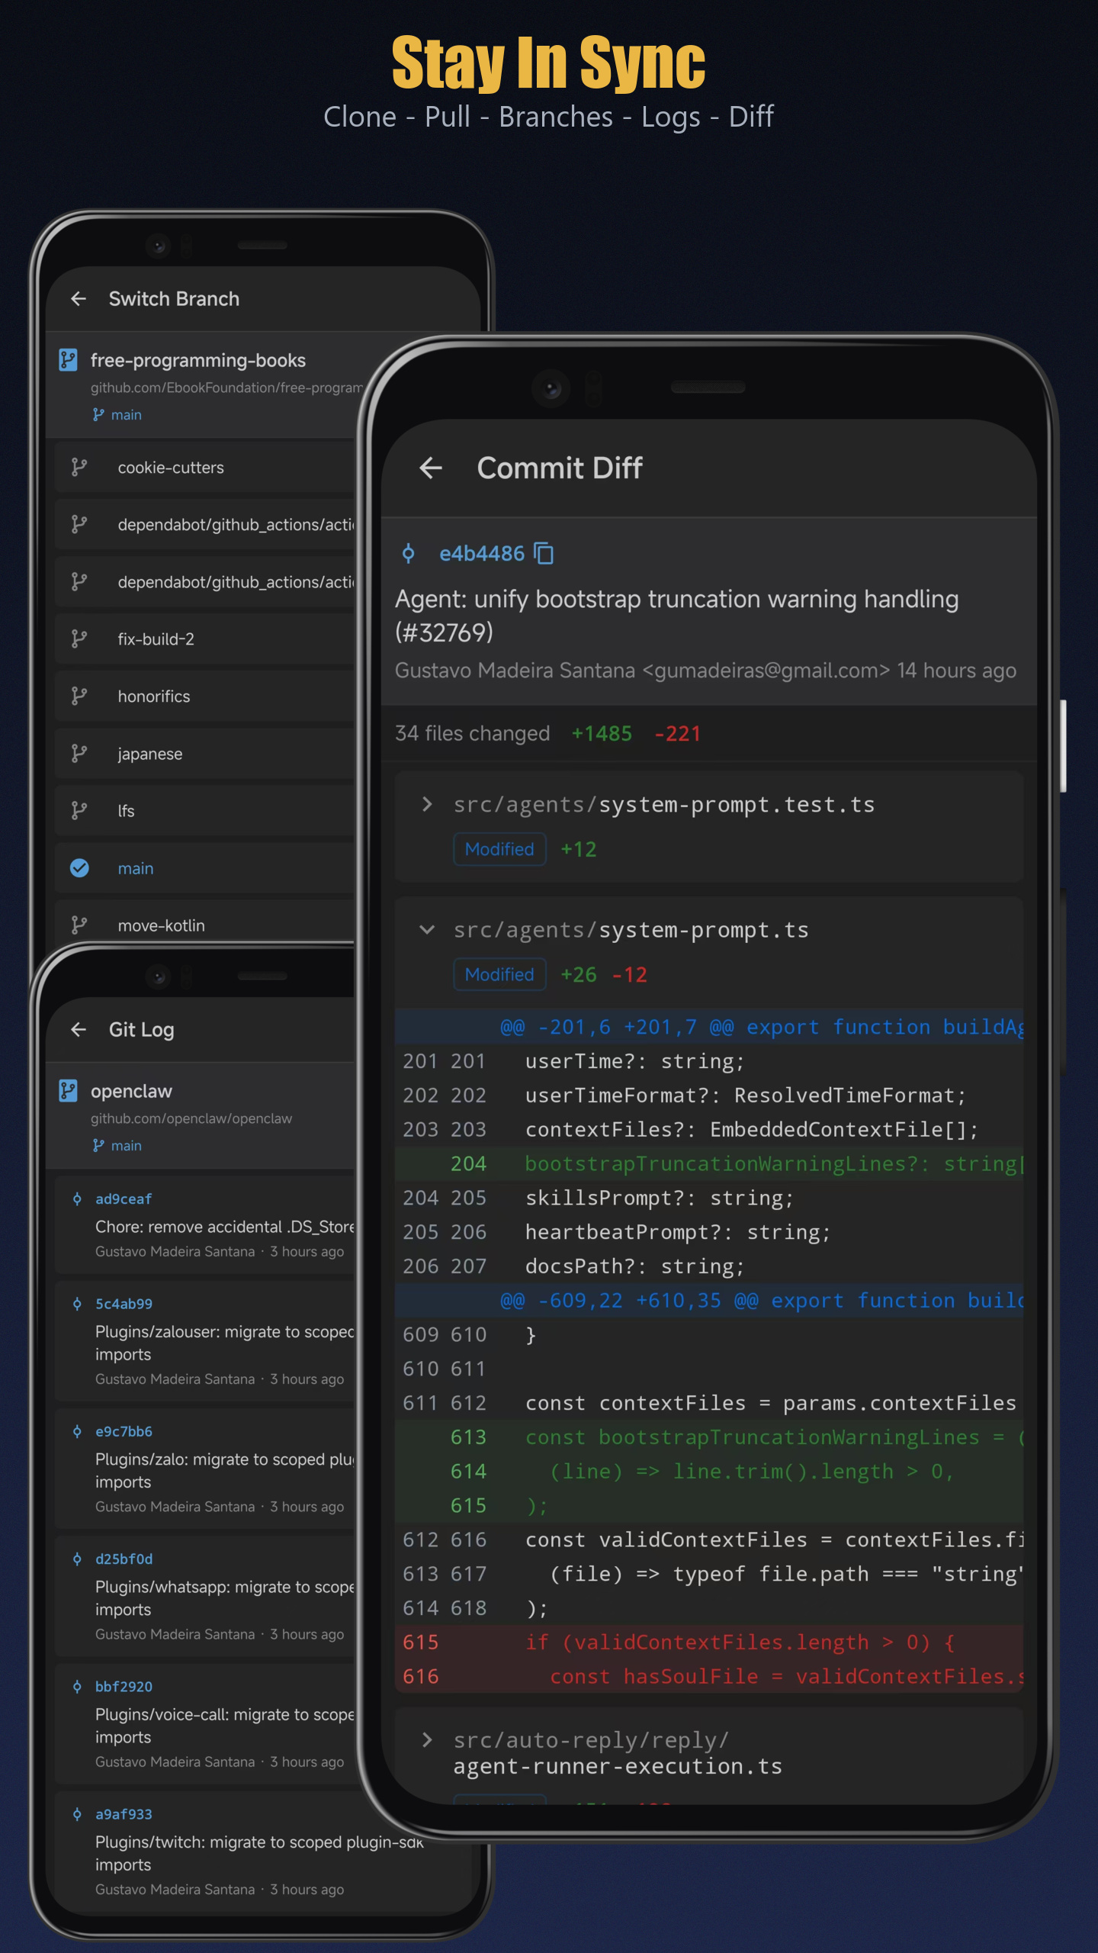Screen dimensions: 1098x1953
Task: Tap branch icon of move-kotlin row
Action: [x=79, y=925]
